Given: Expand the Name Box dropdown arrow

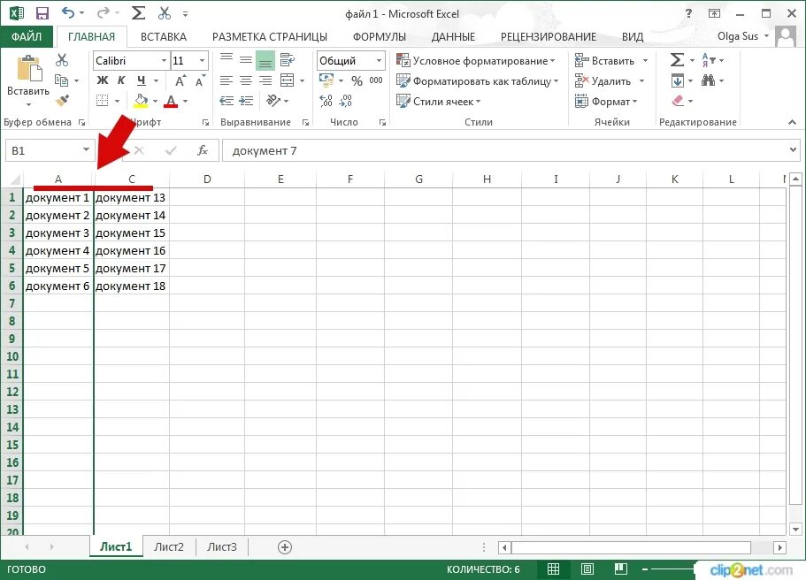Looking at the screenshot, I should [x=86, y=150].
